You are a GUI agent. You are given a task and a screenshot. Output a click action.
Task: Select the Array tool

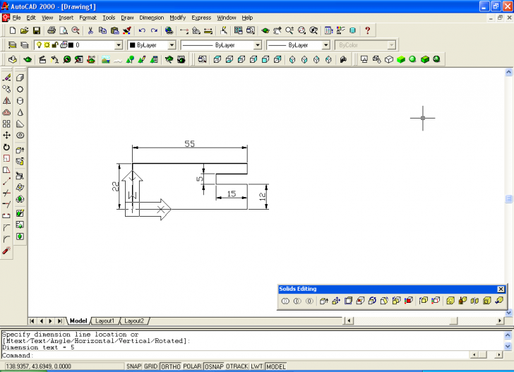(x=6, y=124)
